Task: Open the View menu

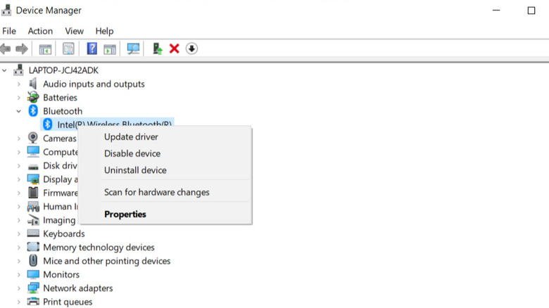Action: pos(74,31)
